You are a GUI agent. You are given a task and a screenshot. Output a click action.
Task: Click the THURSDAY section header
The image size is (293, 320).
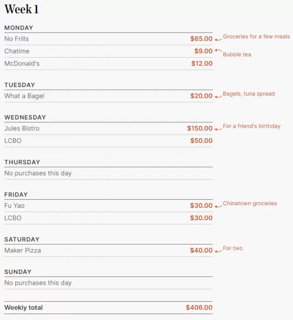coord(22,162)
